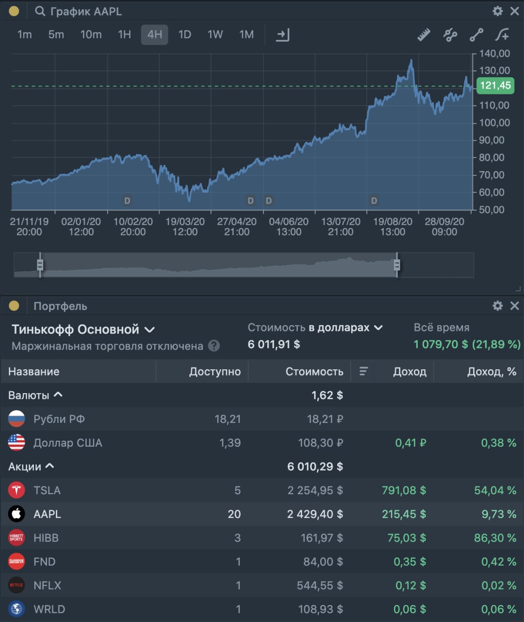Click the yellow link dot in Портфель header
The image size is (524, 622).
tap(14, 306)
